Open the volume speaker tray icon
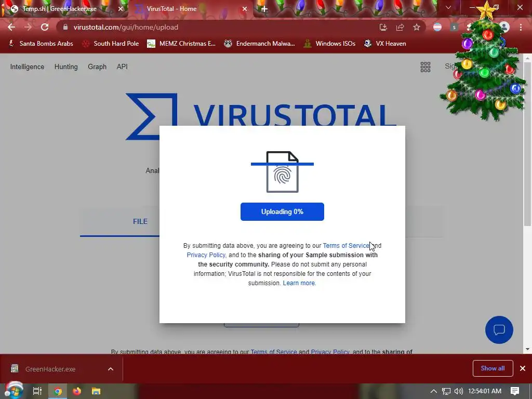This screenshot has height=399, width=532. pos(459,391)
